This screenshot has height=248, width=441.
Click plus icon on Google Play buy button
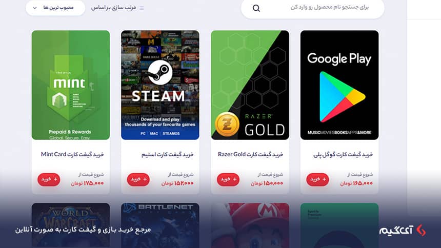click(x=324, y=179)
